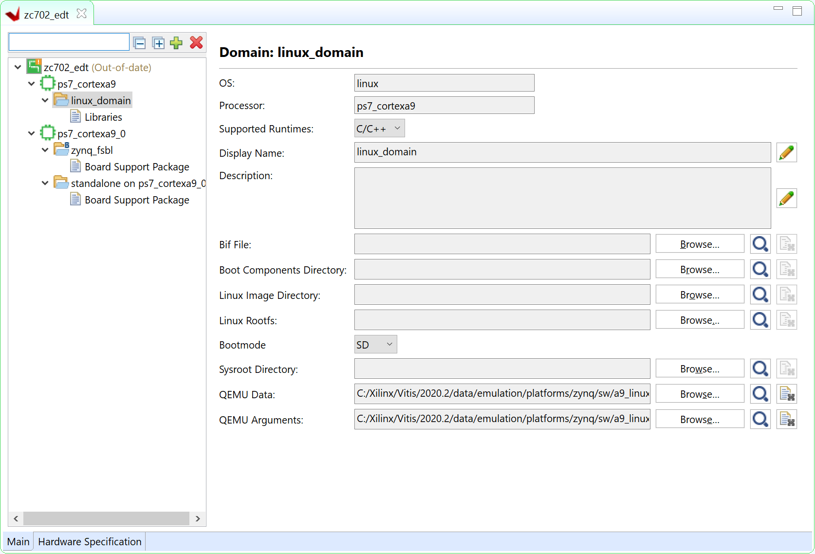815x554 pixels.
Task: Close the zc702_edt editor tab
Action: (82, 14)
